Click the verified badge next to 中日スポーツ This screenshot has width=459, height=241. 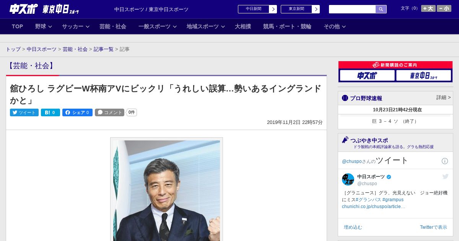pyautogui.click(x=389, y=177)
